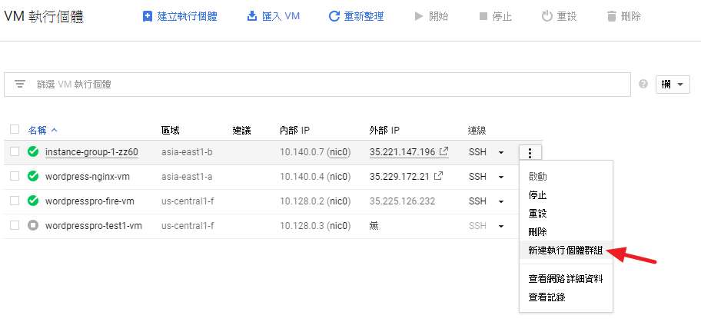This screenshot has width=701, height=322.
Task: Click the filter icon in the search bar
Action: [20, 84]
